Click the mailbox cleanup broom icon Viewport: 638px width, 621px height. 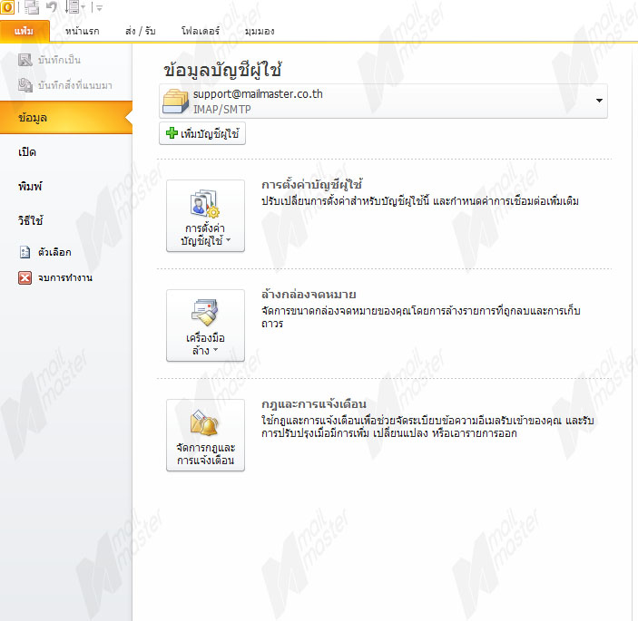tap(205, 313)
